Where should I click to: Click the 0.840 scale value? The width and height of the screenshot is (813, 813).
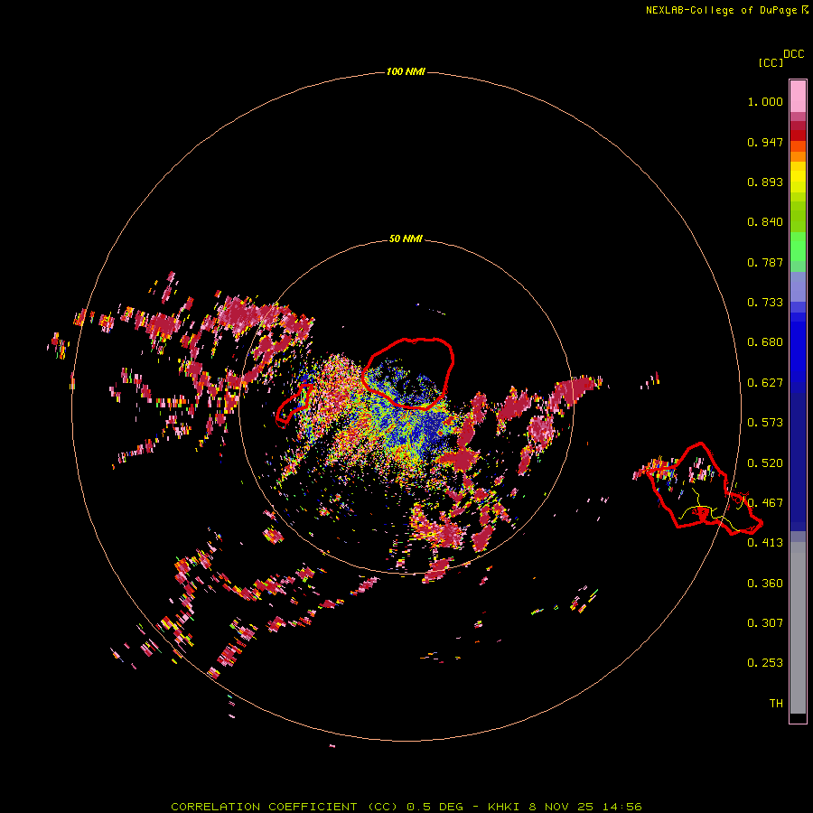765,222
